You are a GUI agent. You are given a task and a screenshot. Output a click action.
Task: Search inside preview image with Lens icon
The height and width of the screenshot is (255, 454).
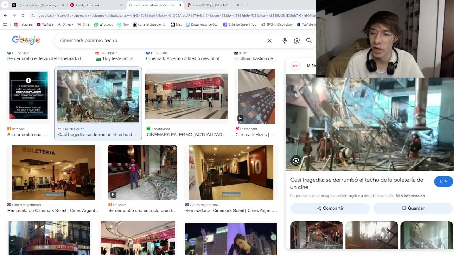[296, 161]
